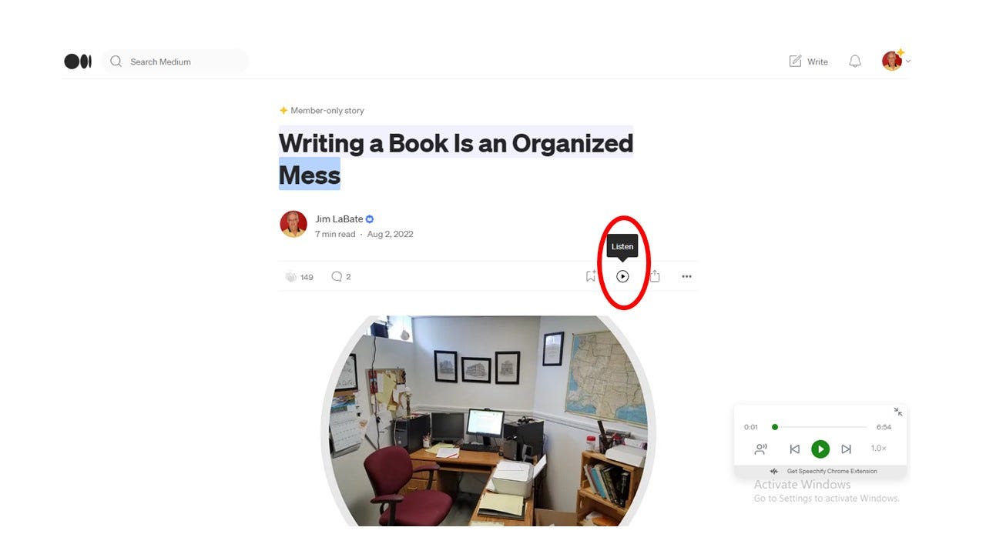Skip to the previous track in the player
The image size is (986, 554).
pyautogui.click(x=795, y=449)
